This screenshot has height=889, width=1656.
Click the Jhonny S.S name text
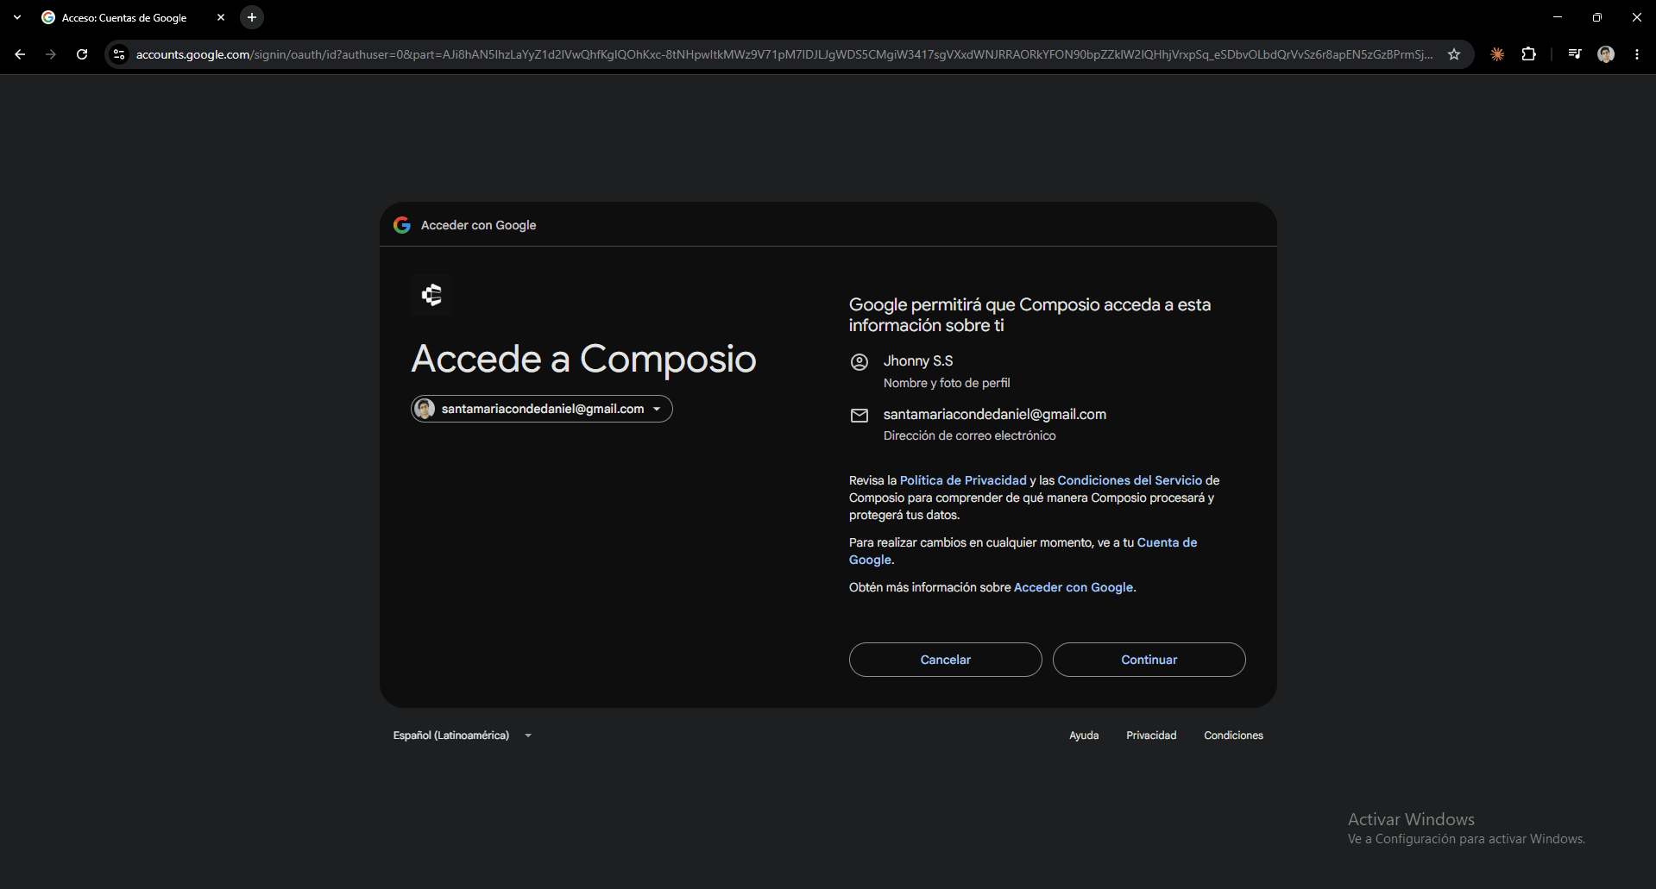pos(918,361)
